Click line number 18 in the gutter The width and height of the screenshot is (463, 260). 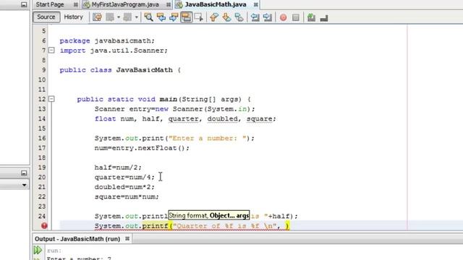(x=42, y=157)
